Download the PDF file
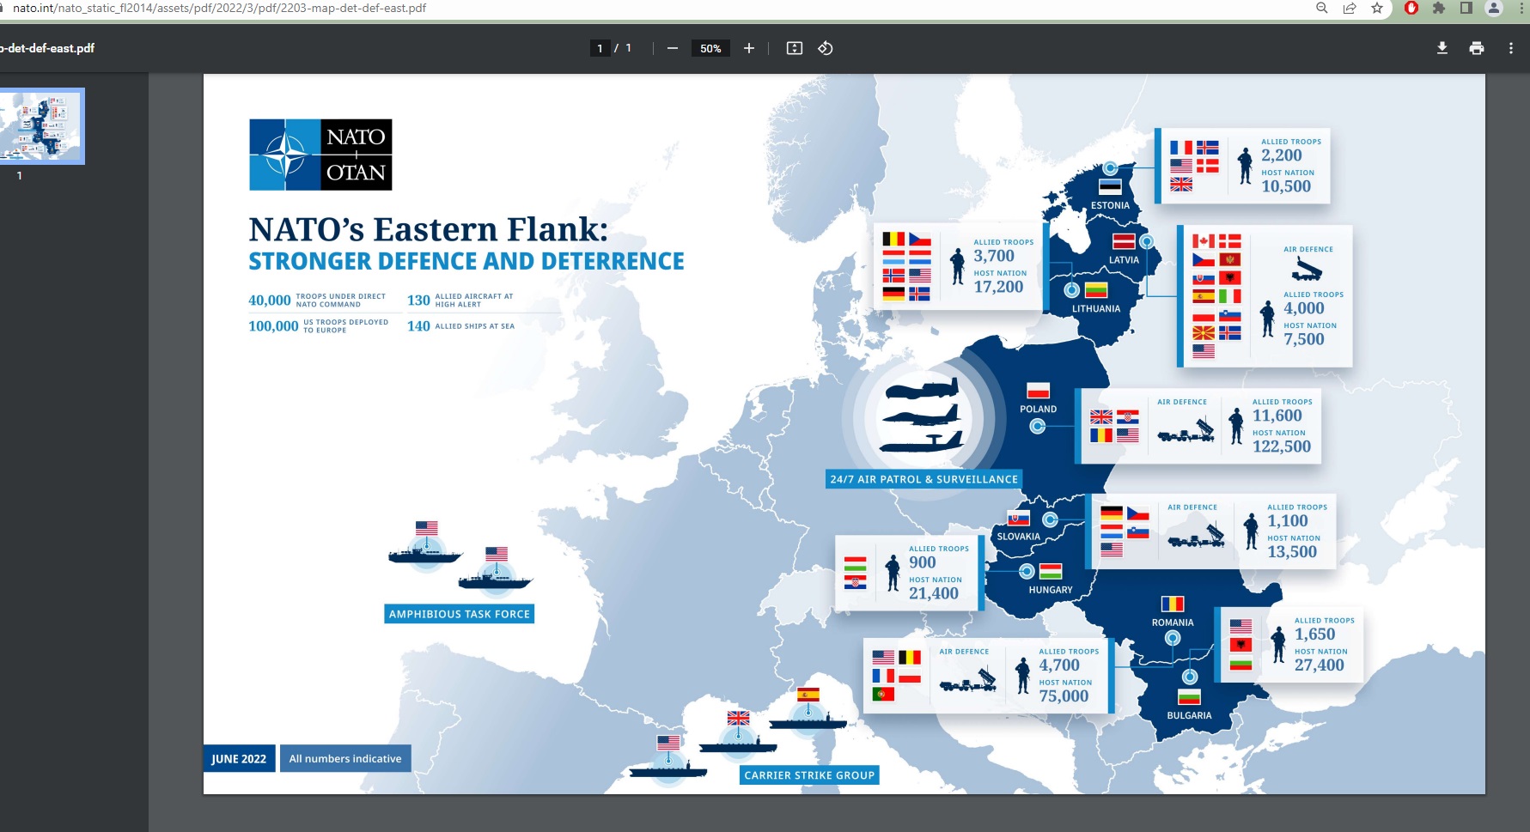Screen dimensions: 1530x832 (1442, 48)
